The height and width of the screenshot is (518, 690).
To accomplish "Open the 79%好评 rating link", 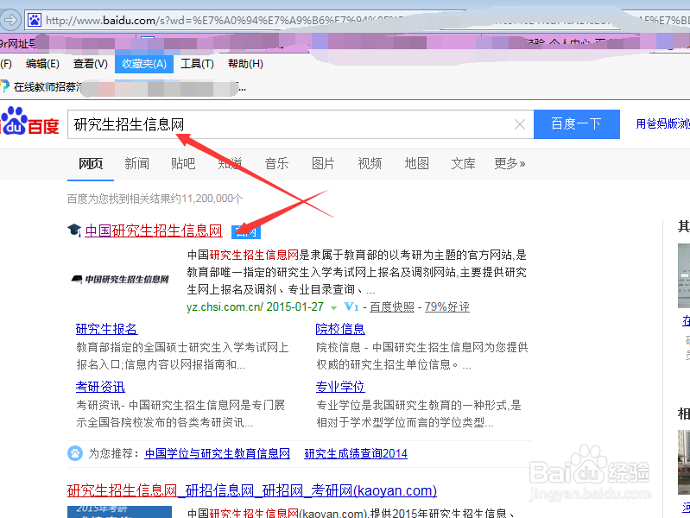I will [x=447, y=306].
